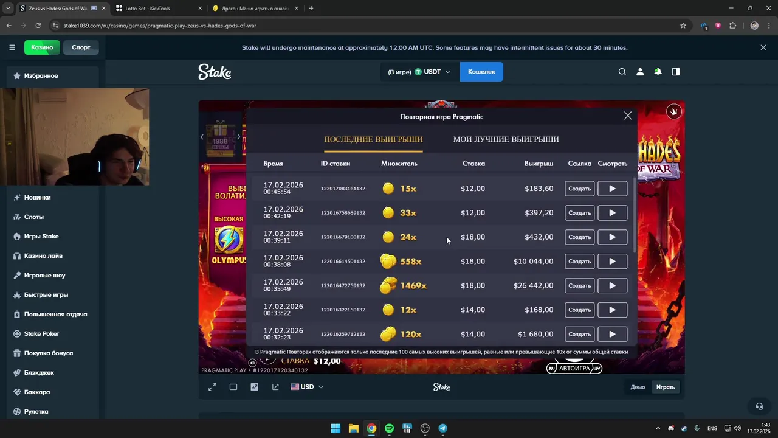Select the Казино section button
778x438 pixels.
click(42, 47)
